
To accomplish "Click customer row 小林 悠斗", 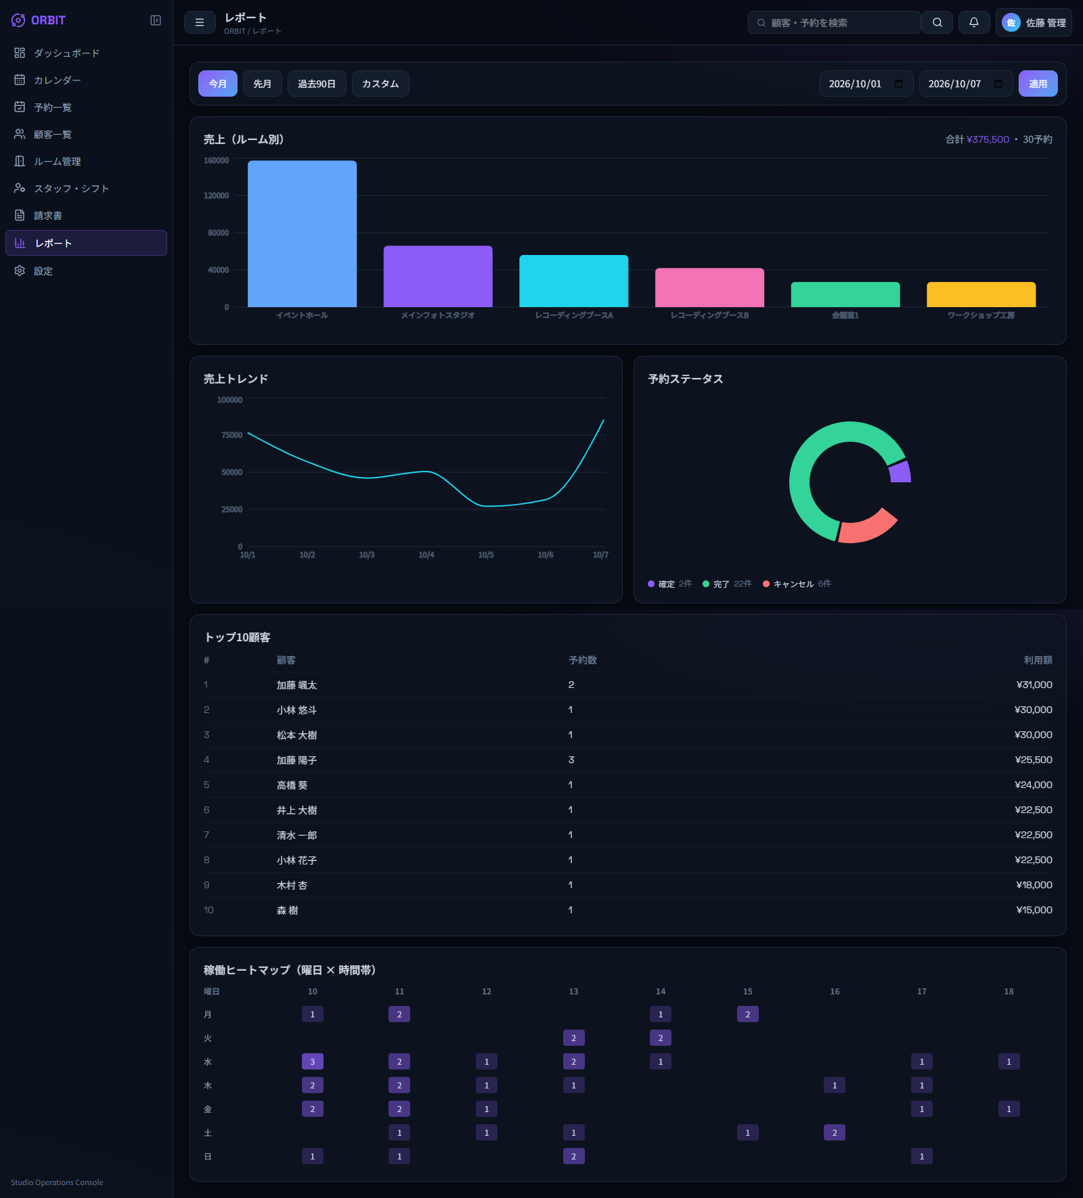I will click(628, 710).
